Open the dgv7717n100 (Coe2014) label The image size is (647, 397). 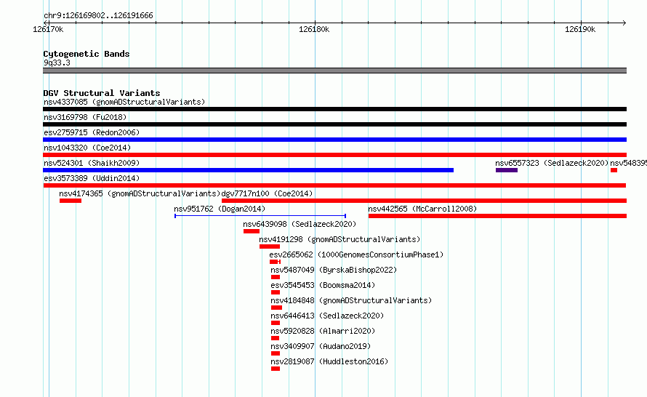pyautogui.click(x=267, y=193)
